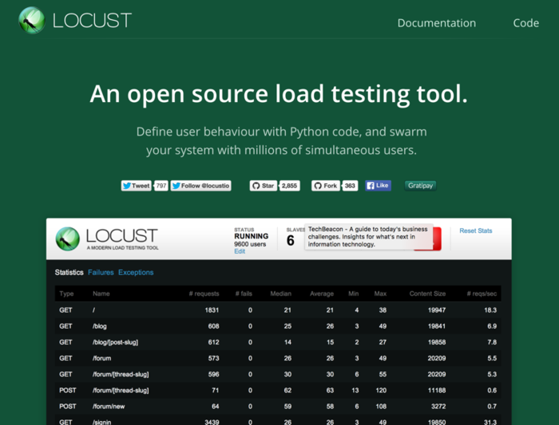Click content size value 11188
This screenshot has width=559, height=425.
coord(437,390)
